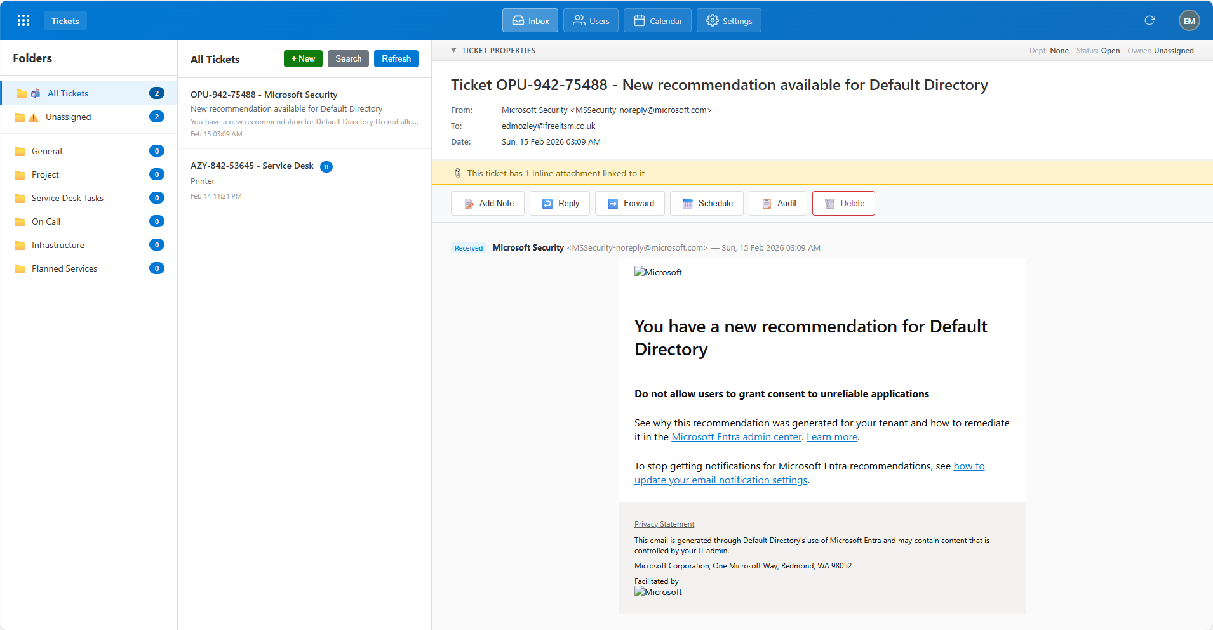The width and height of the screenshot is (1213, 630).
Task: Select the On Call folder
Action: pos(89,221)
